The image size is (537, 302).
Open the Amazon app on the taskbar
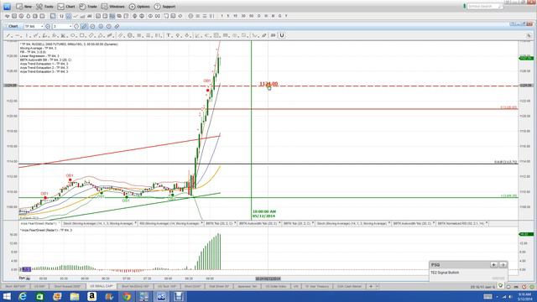(x=91, y=296)
